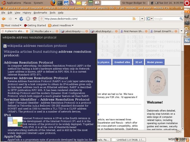190x142 pixels.
Task: Reload the current page
Action: coord(21,19)
